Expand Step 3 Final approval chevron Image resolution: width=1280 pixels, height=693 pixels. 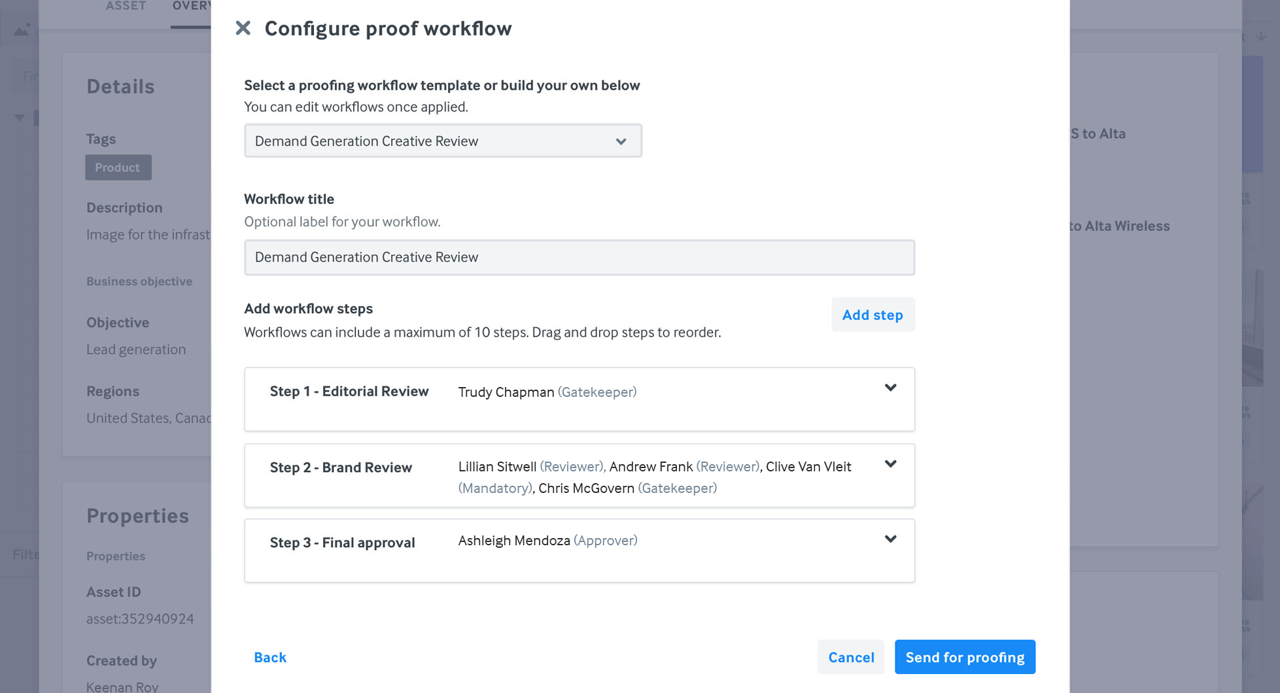click(890, 539)
